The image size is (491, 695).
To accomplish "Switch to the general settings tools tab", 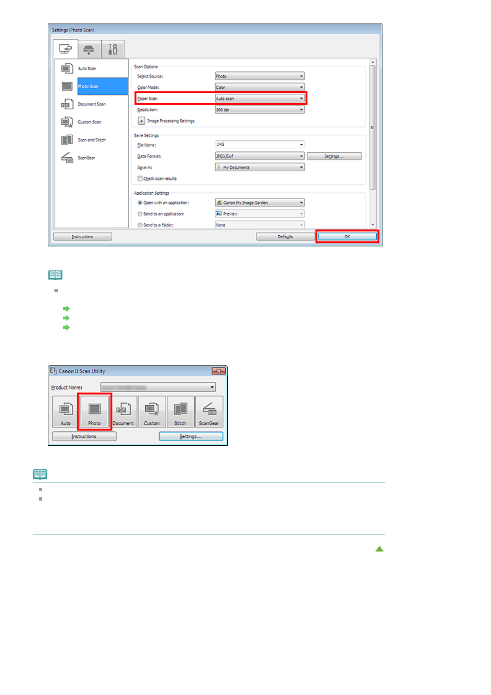I will 113,49.
